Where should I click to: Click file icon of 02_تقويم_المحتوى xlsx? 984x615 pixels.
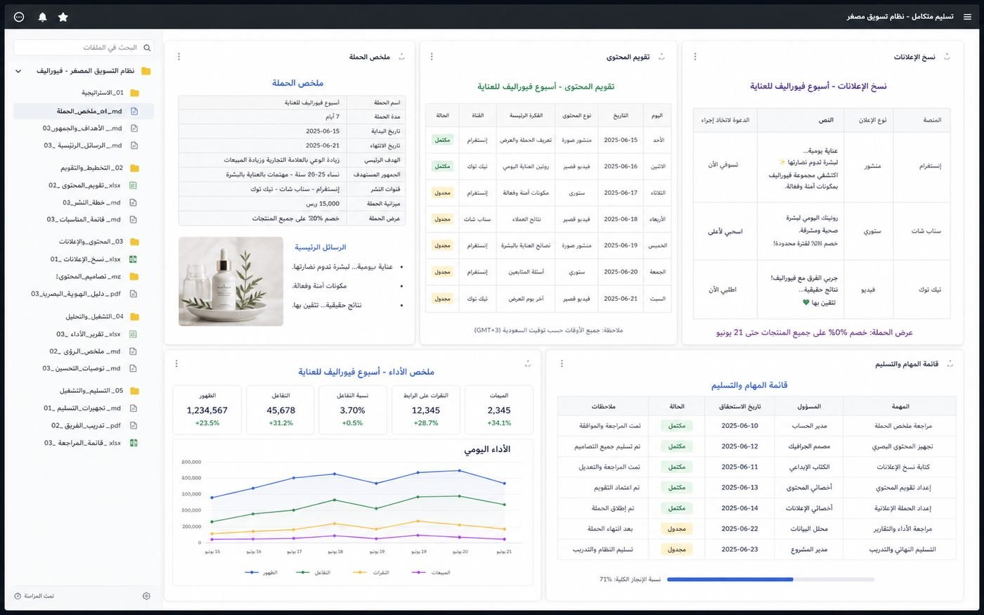[134, 186]
